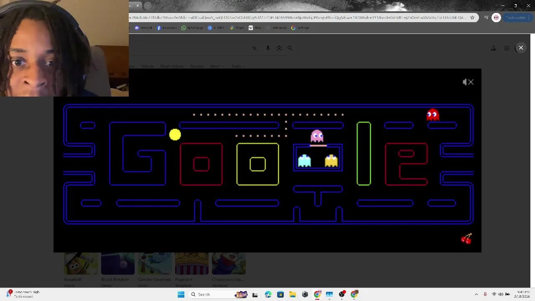The image size is (535, 301).
Task: Open File Explorer from the taskbar
Action: coord(293,294)
